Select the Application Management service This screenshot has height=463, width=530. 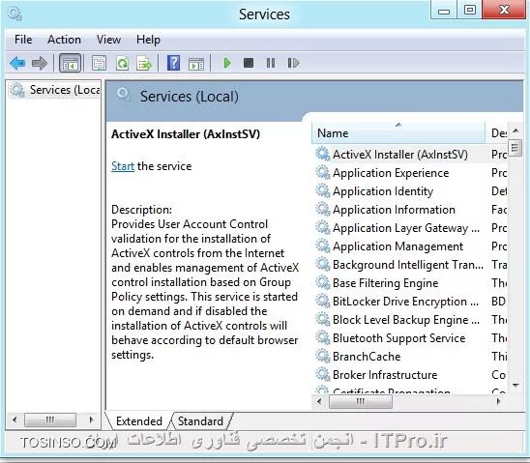[x=397, y=246]
